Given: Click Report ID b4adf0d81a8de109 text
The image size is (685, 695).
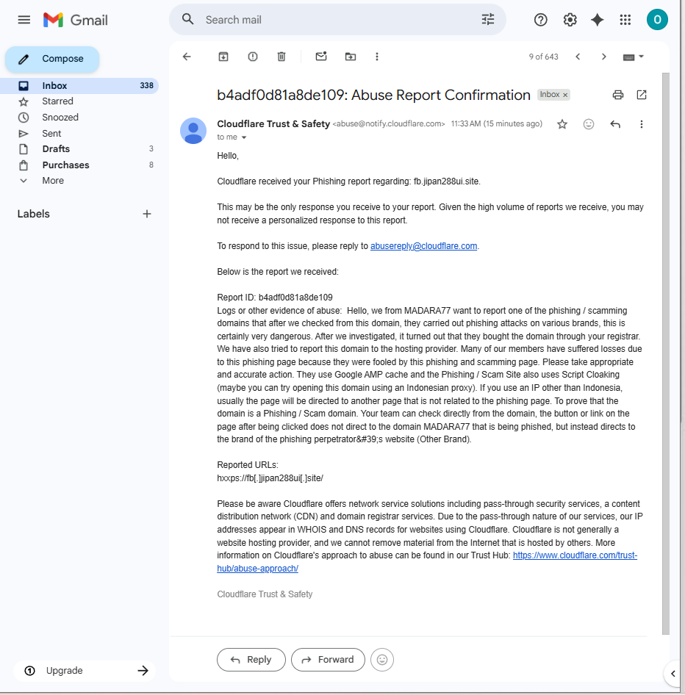Looking at the screenshot, I should 275,298.
